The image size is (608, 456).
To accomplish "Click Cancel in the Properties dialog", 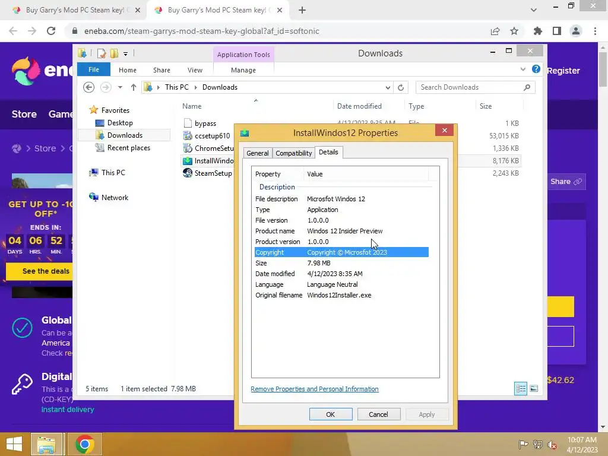I will coord(378,414).
